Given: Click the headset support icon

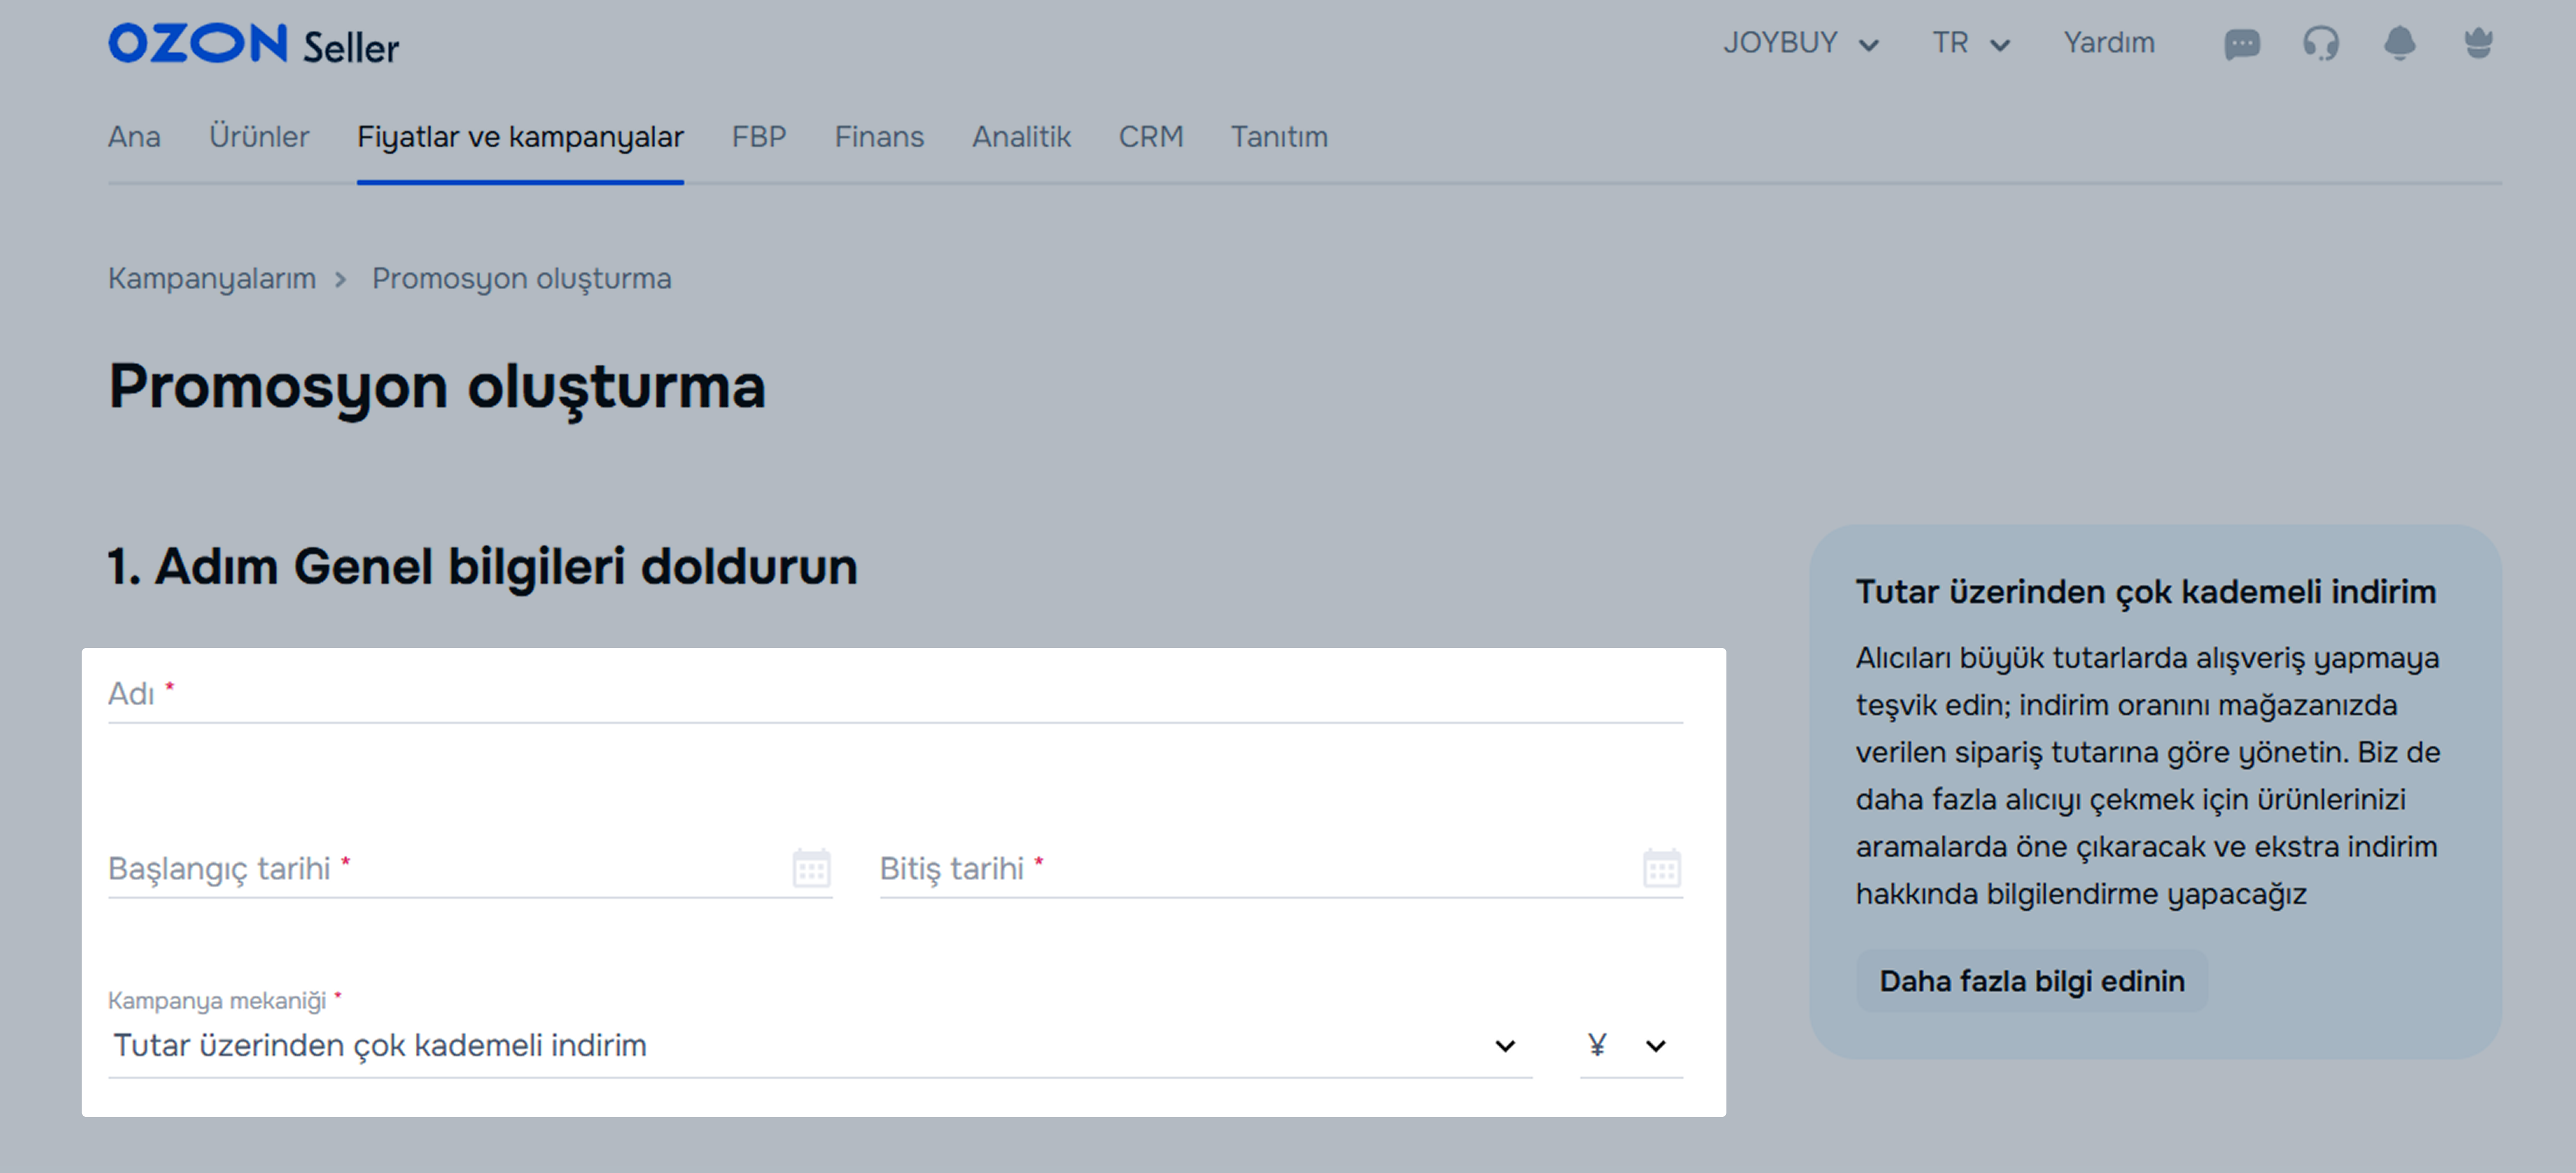Looking at the screenshot, I should [x=2320, y=44].
